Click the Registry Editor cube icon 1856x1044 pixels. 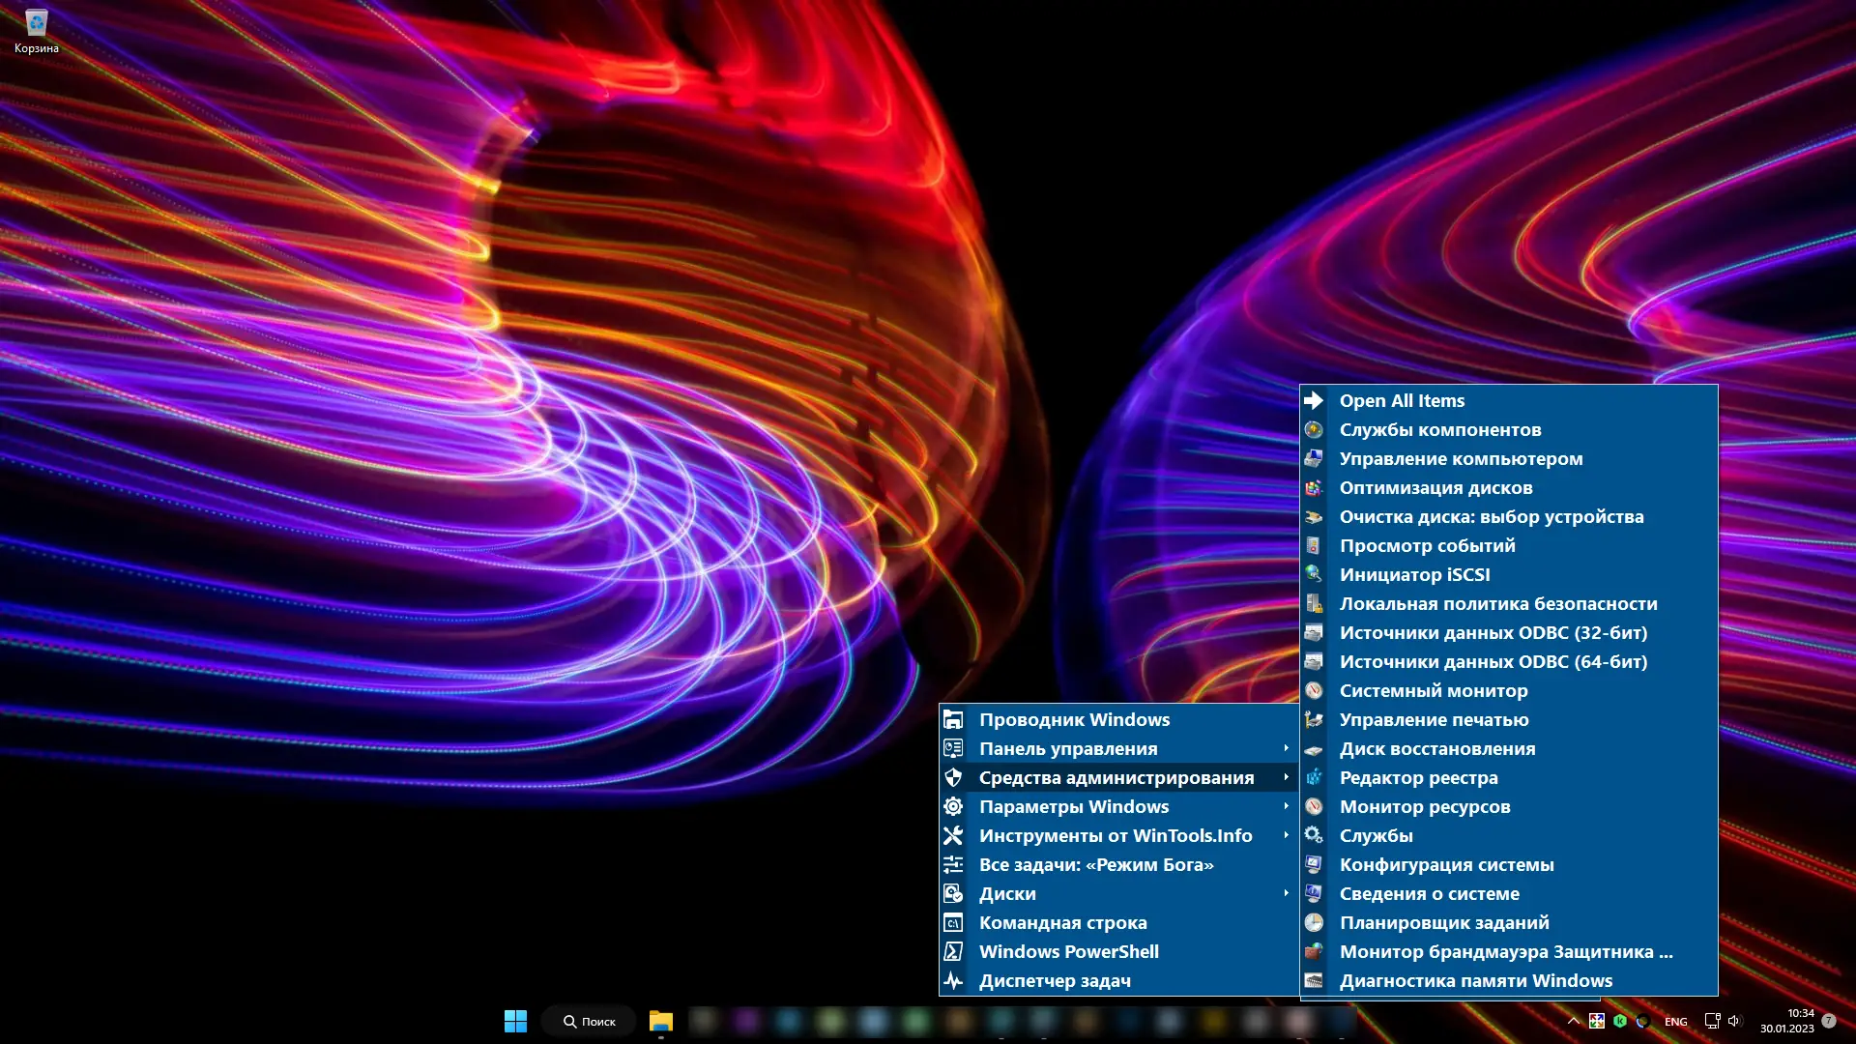click(1314, 777)
